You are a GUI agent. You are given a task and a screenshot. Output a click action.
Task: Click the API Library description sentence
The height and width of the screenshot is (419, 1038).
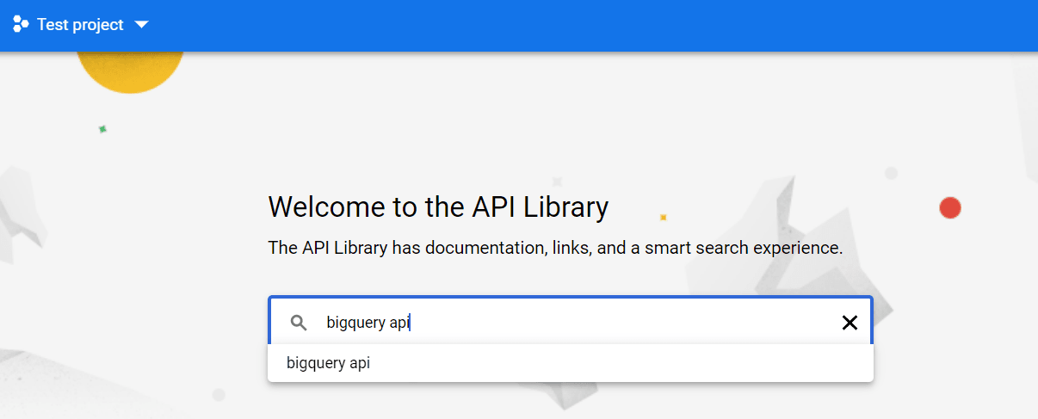coord(555,248)
